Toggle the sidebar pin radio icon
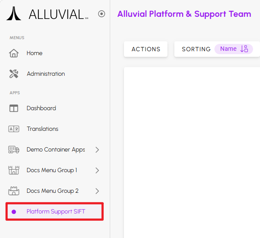 pos(102,14)
